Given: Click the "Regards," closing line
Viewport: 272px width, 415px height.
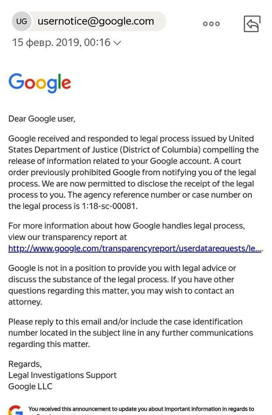Looking at the screenshot, I should point(25,364).
